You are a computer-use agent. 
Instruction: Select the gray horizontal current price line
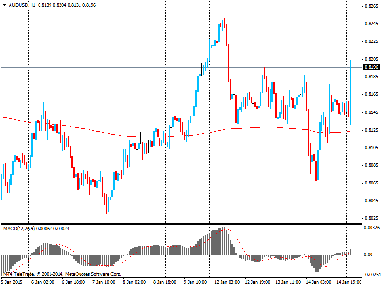coord(143,67)
